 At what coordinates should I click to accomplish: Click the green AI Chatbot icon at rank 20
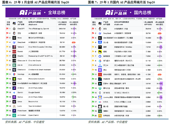14,115
